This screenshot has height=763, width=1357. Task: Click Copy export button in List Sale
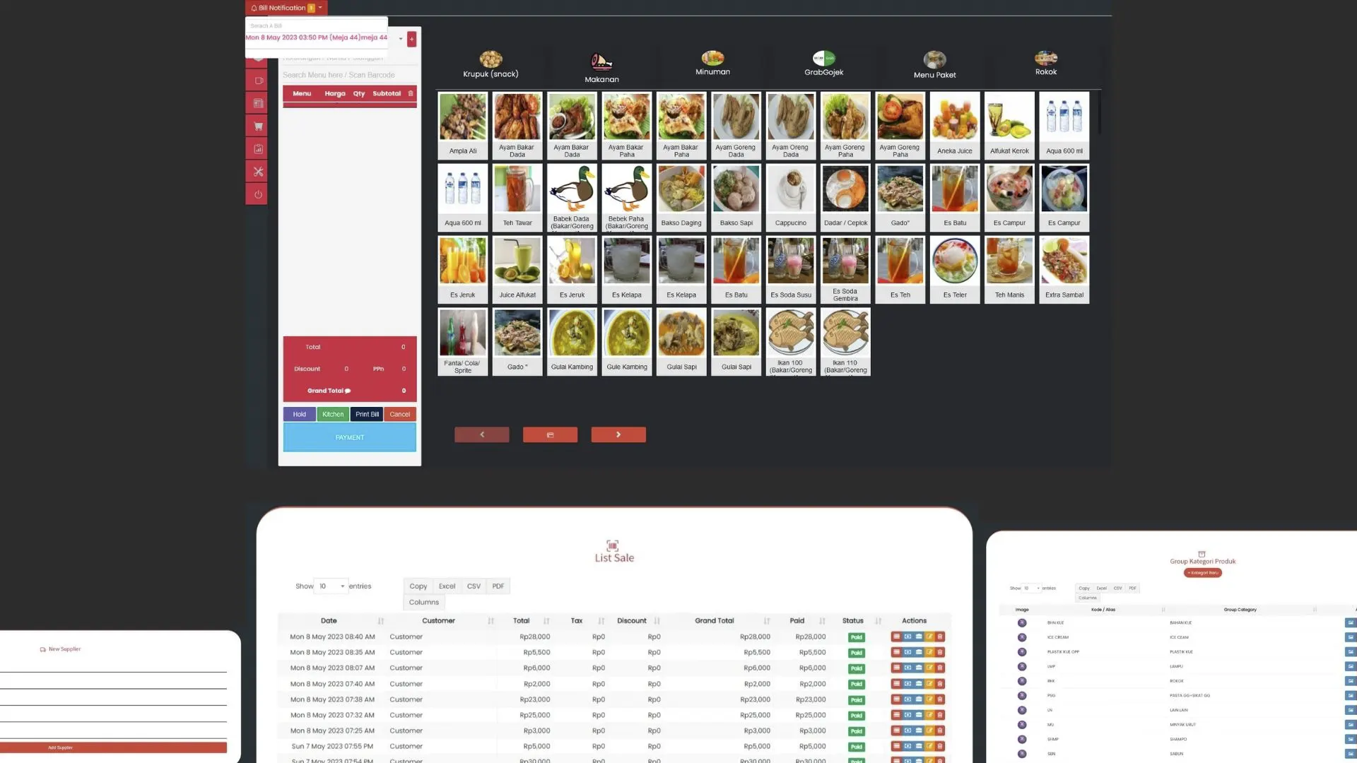(416, 586)
